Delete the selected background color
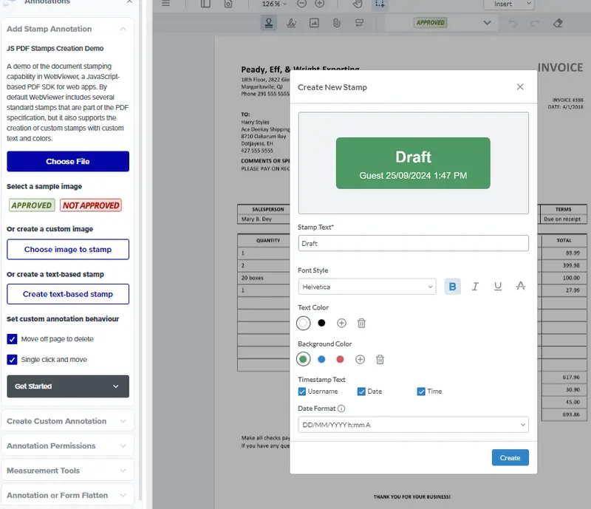 (380, 360)
